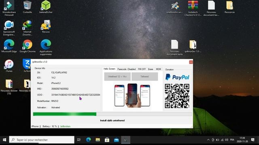Click the iOS version 14.2 value

pyautogui.click(x=53, y=78)
